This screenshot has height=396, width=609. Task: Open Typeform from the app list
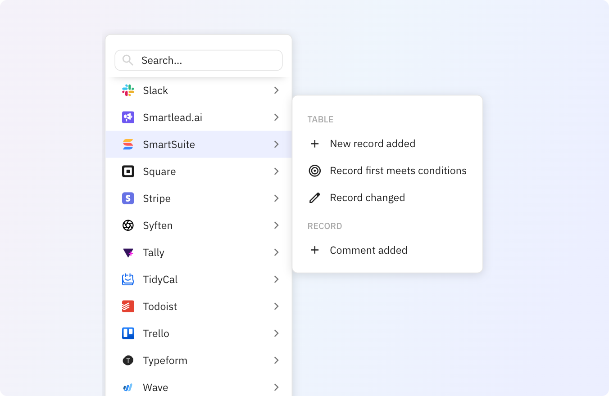pos(199,360)
